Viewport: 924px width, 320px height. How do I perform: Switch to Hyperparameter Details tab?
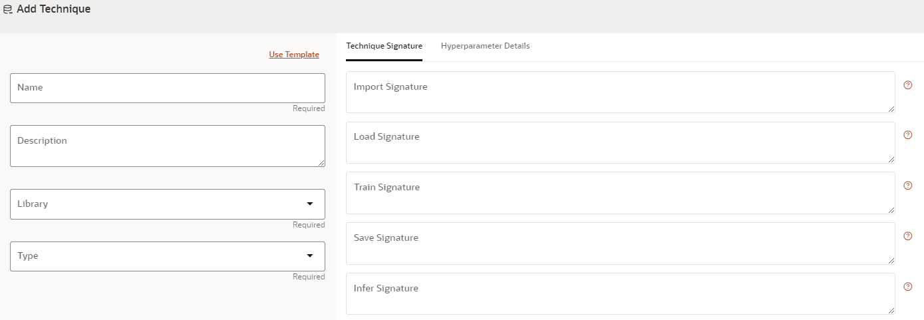(x=485, y=46)
